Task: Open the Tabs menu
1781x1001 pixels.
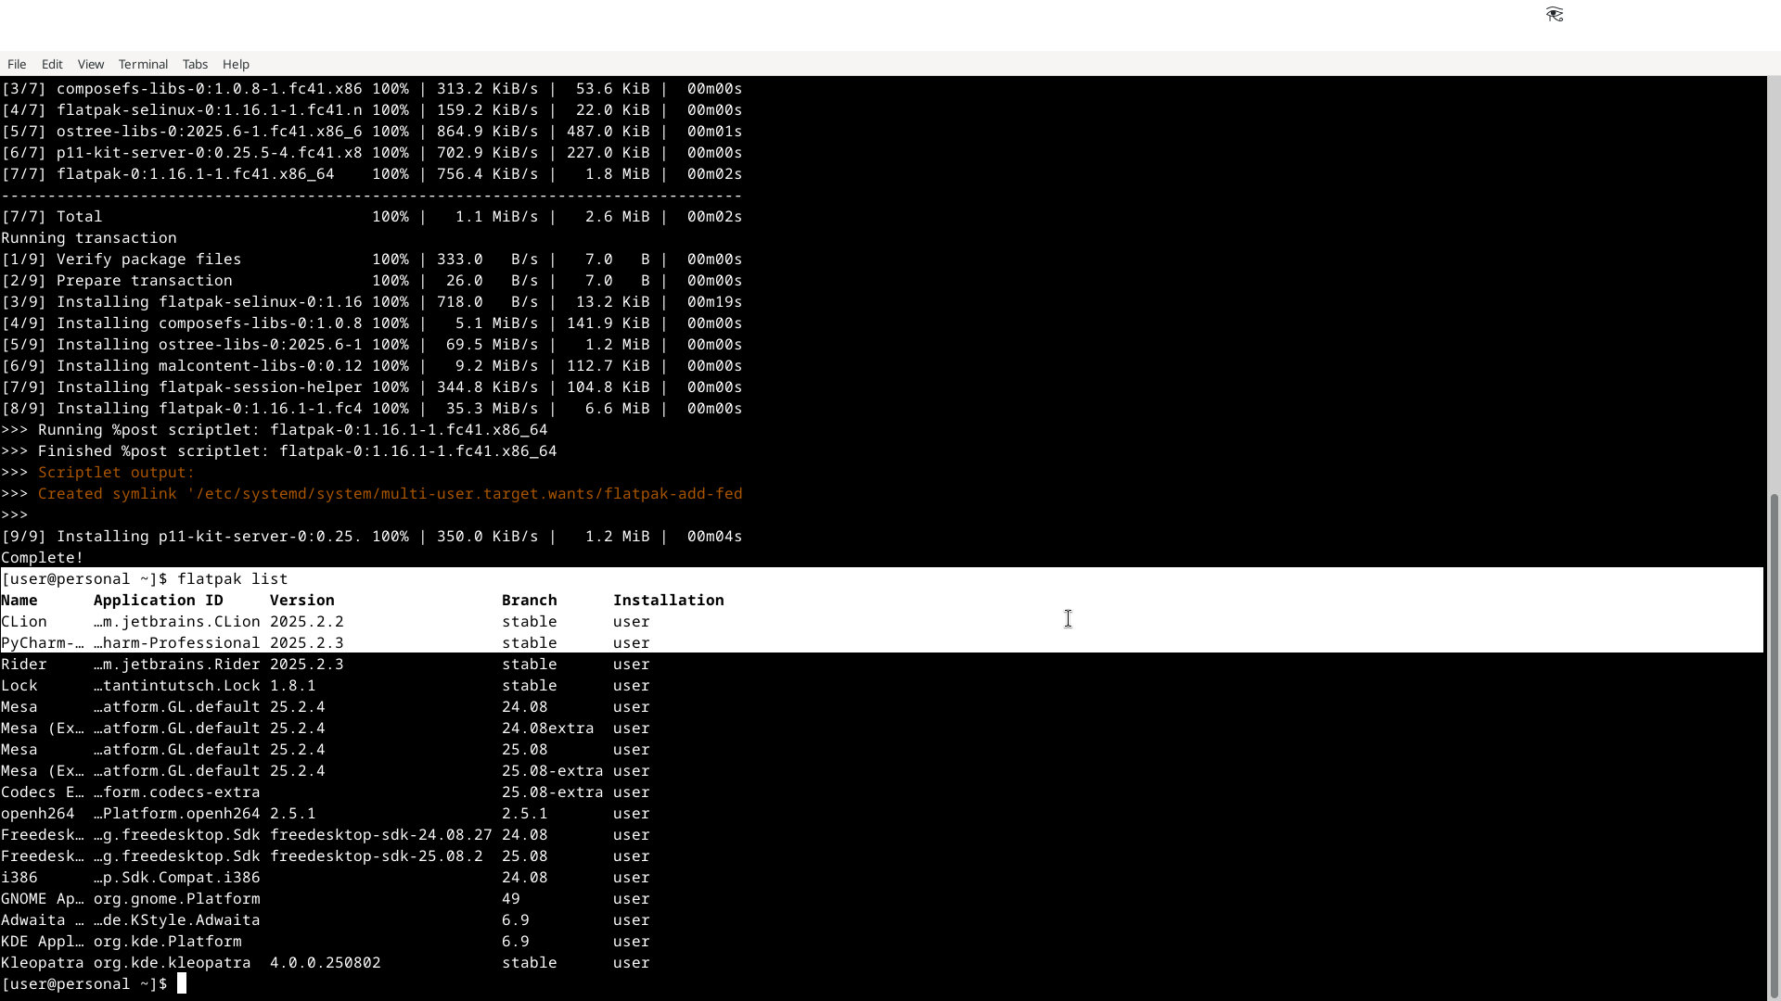Action: point(195,64)
